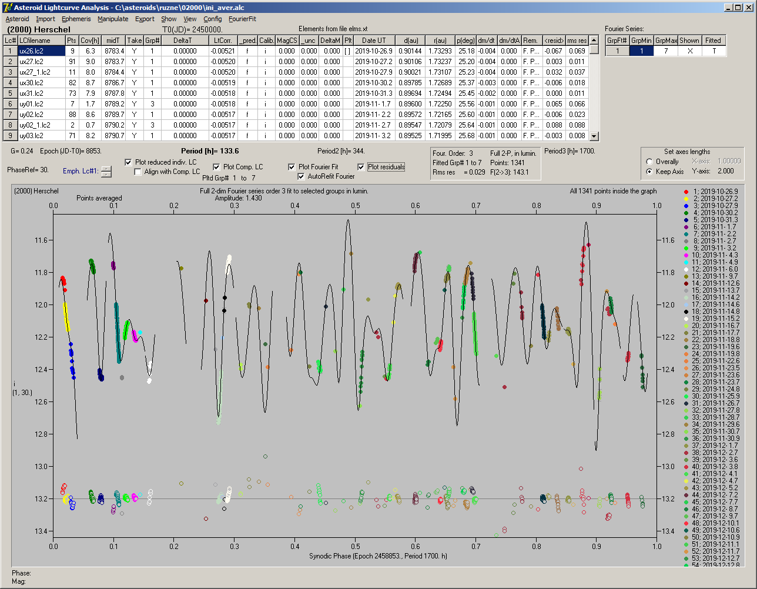Image resolution: width=757 pixels, height=589 pixels.
Task: Click the Fitted cell T in Fourier Series
Action: [714, 51]
